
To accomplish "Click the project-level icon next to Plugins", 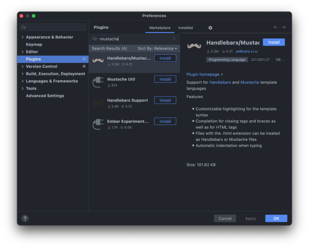I will coord(84,59).
